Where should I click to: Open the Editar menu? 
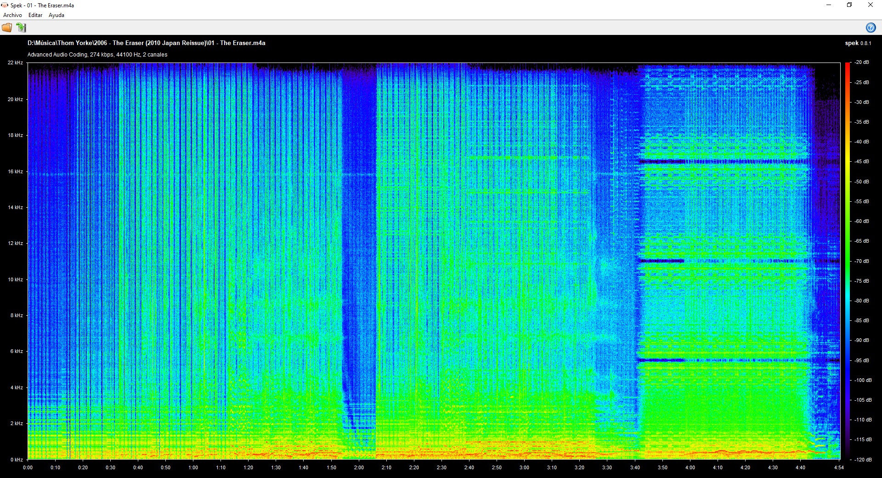[35, 15]
